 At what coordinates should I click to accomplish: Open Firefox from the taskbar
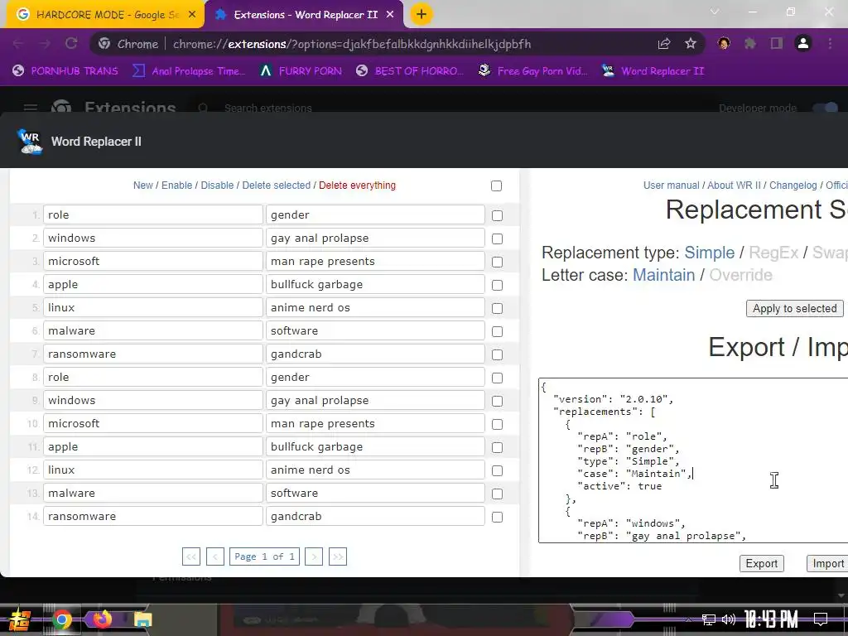[102, 619]
